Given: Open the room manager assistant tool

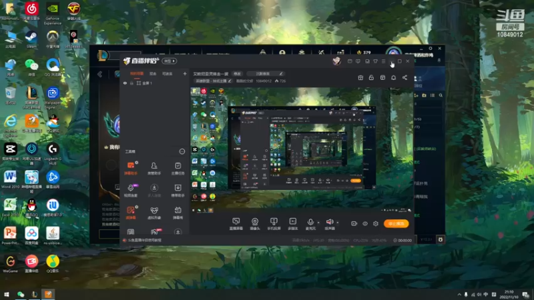Looking at the screenshot, I should pyautogui.click(x=154, y=169).
